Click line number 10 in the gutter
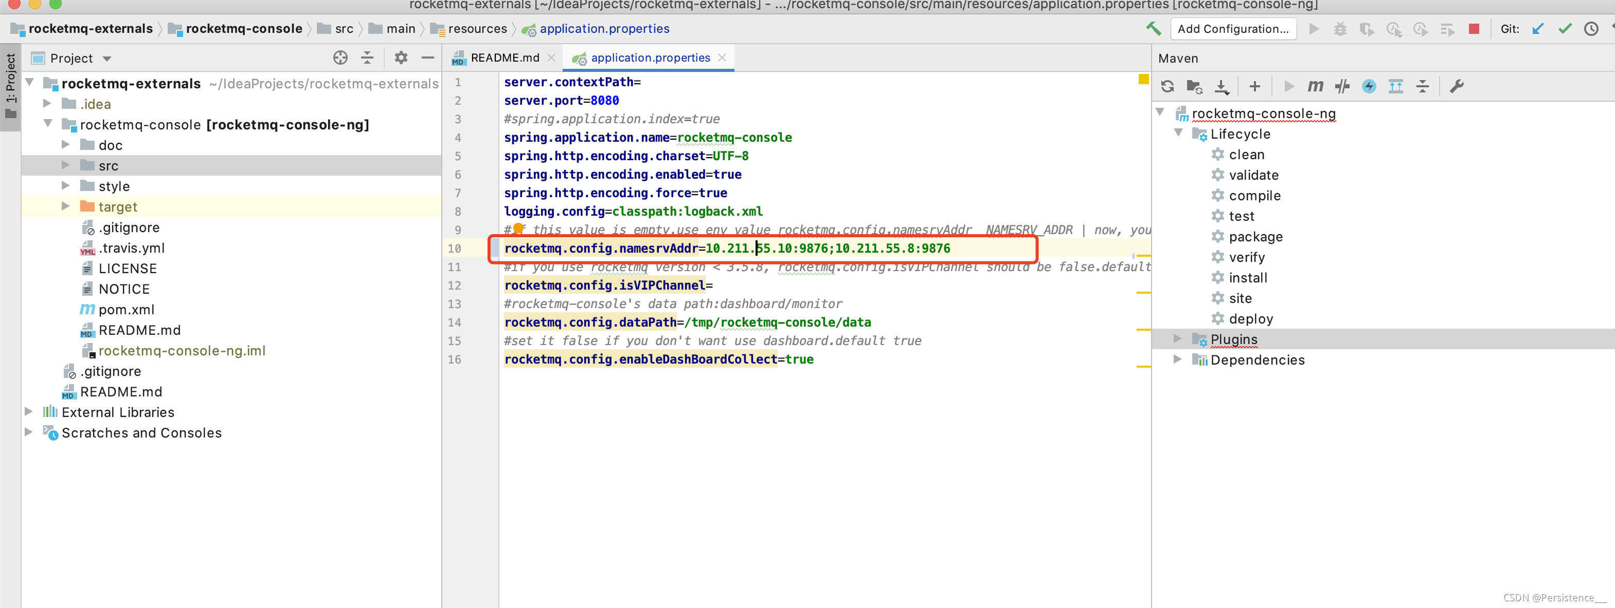The width and height of the screenshot is (1615, 608). coord(455,249)
